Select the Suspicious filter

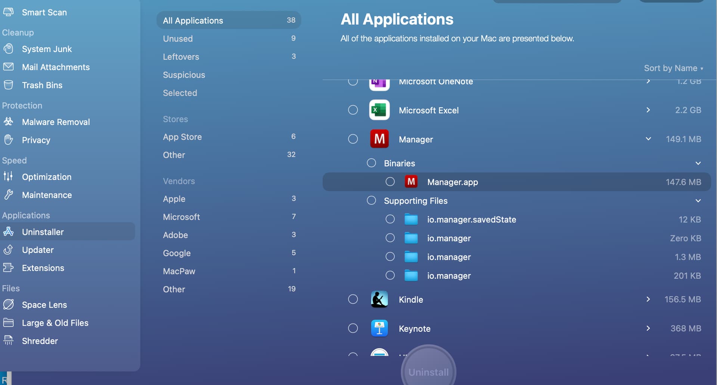point(229,75)
